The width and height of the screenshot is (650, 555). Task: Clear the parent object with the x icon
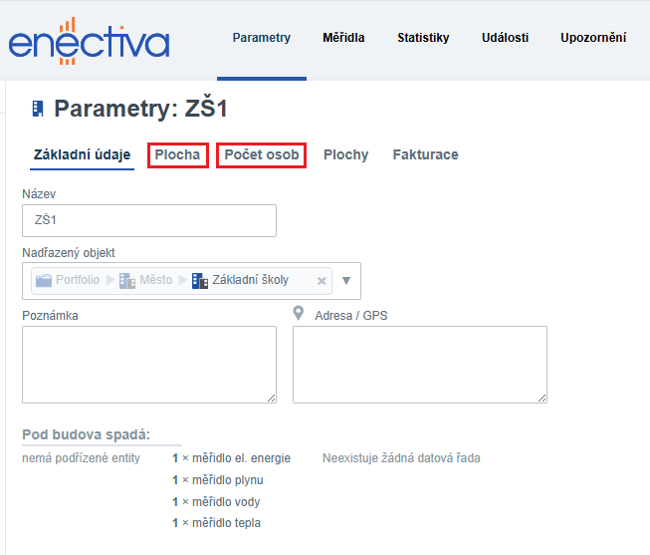click(x=322, y=281)
